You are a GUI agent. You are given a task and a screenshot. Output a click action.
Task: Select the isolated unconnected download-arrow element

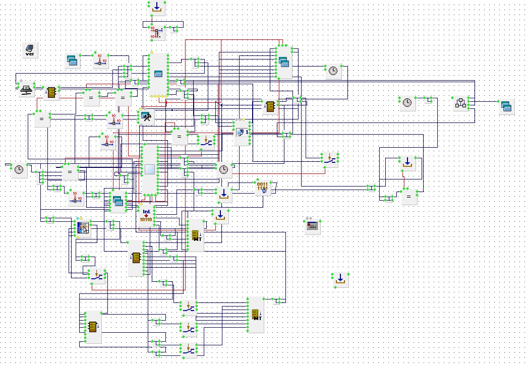click(x=340, y=279)
